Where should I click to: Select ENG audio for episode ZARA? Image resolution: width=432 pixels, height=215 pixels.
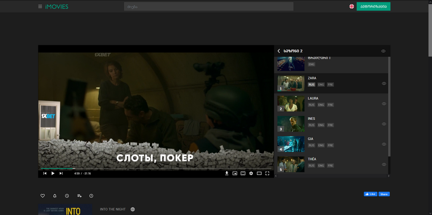[x=321, y=84]
